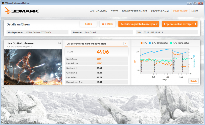Open the WILLKOMMEN tab
The height and width of the screenshot is (125, 205).
point(99,11)
